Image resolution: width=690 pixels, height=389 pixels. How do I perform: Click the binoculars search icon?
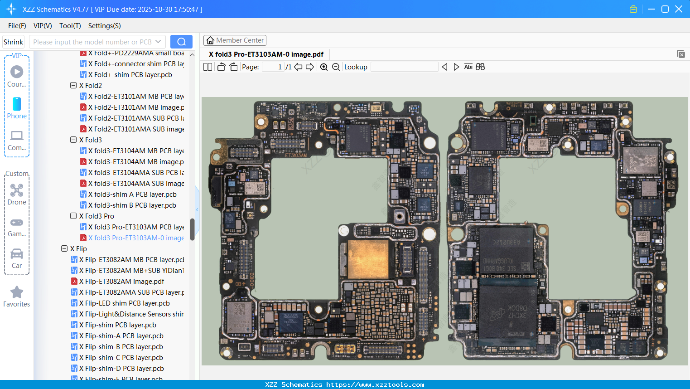[480, 67]
